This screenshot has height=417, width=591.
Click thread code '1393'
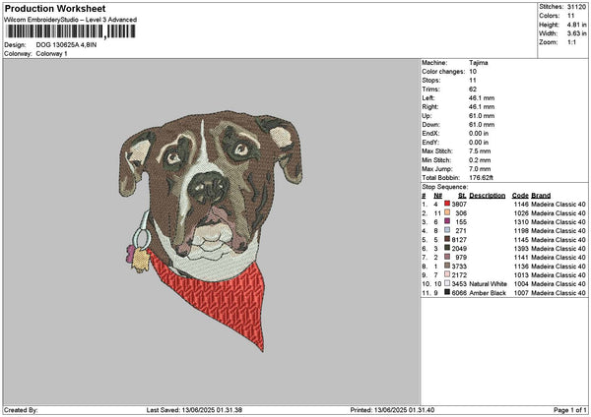pos(521,249)
